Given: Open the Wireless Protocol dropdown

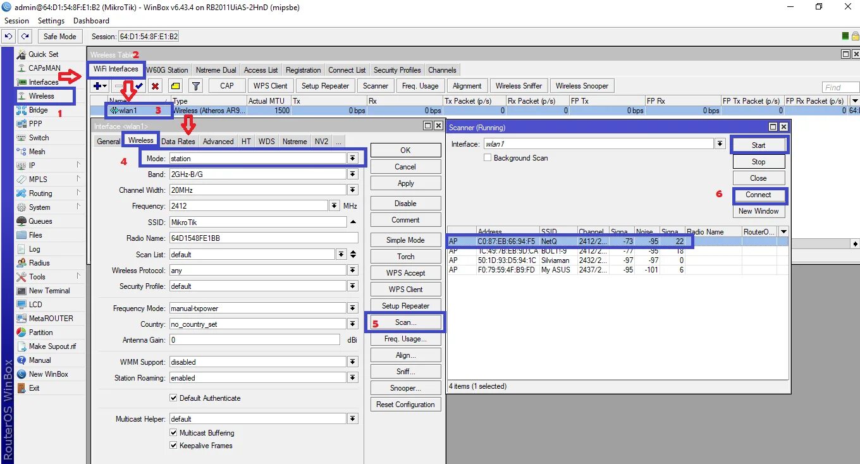Looking at the screenshot, I should tap(352, 271).
